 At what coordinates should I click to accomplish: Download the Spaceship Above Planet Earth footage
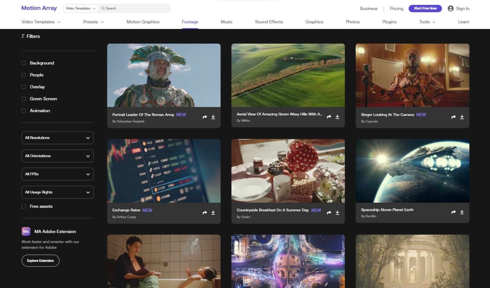462,212
